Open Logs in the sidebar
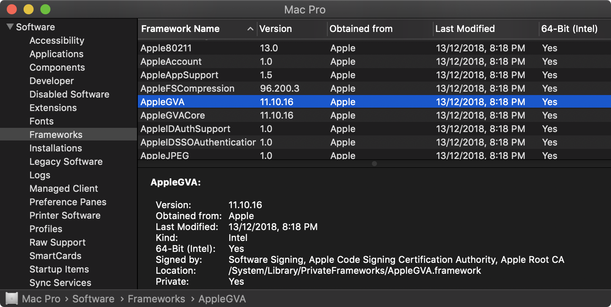Image resolution: width=611 pixels, height=307 pixels. click(x=40, y=175)
